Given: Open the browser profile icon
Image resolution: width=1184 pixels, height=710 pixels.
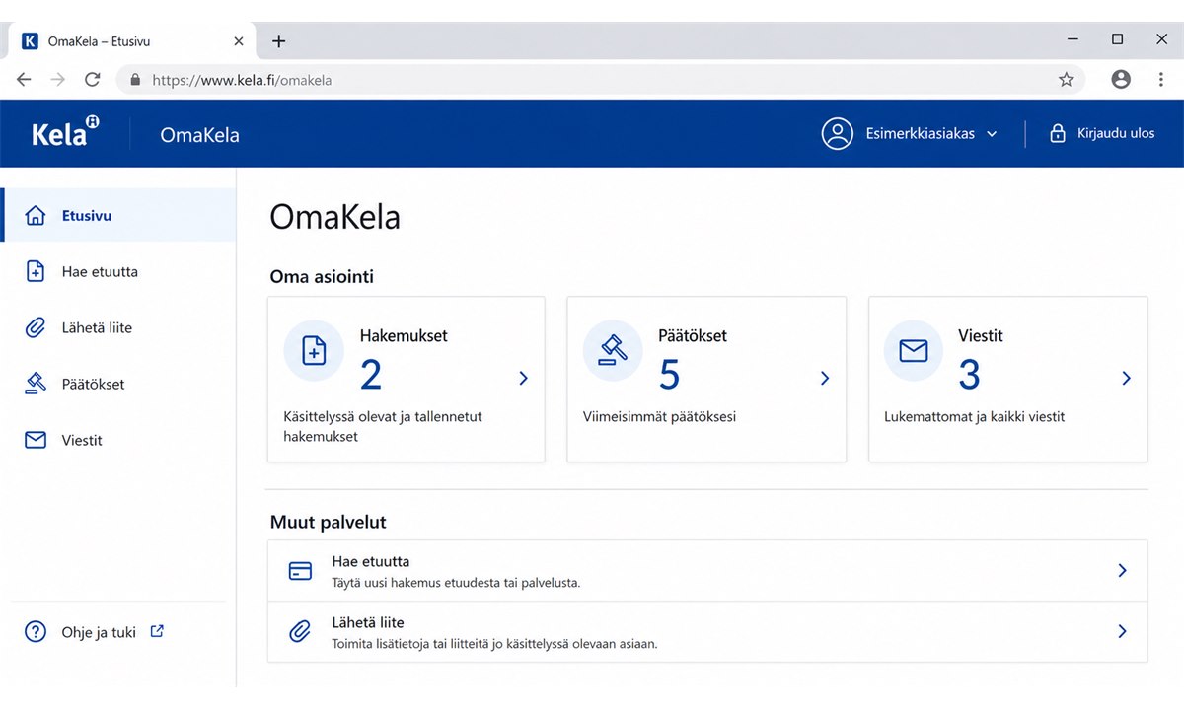Looking at the screenshot, I should (x=1121, y=80).
